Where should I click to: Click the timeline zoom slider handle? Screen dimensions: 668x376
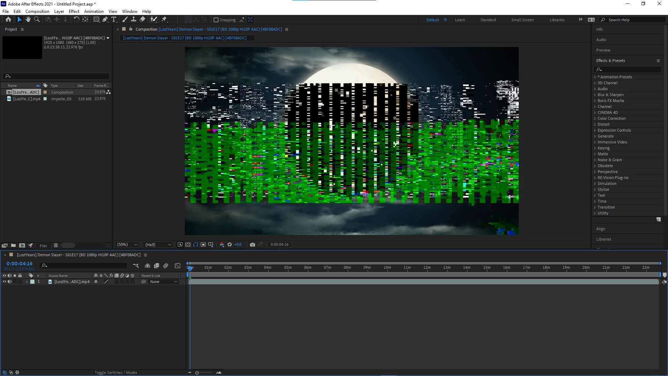pos(197,373)
